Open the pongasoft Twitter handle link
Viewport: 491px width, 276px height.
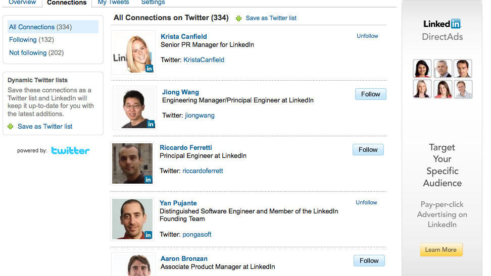pos(197,235)
